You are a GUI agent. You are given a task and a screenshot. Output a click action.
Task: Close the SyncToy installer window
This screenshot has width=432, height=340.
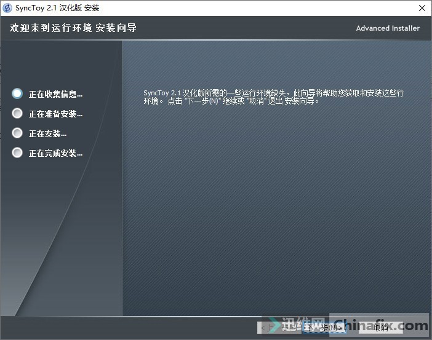[422, 8]
